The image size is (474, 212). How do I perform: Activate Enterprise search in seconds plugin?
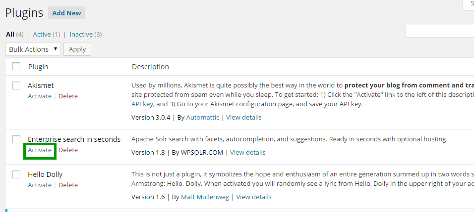coord(40,150)
